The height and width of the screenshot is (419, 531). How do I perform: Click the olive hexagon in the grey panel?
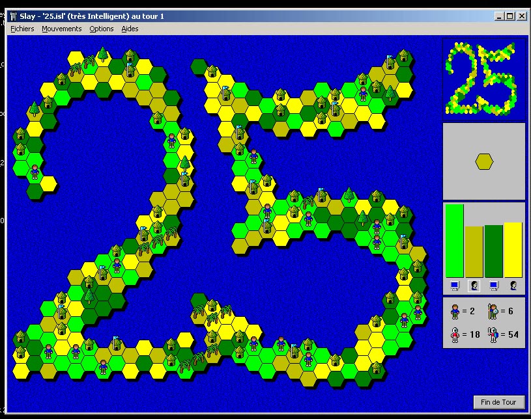[x=484, y=161]
